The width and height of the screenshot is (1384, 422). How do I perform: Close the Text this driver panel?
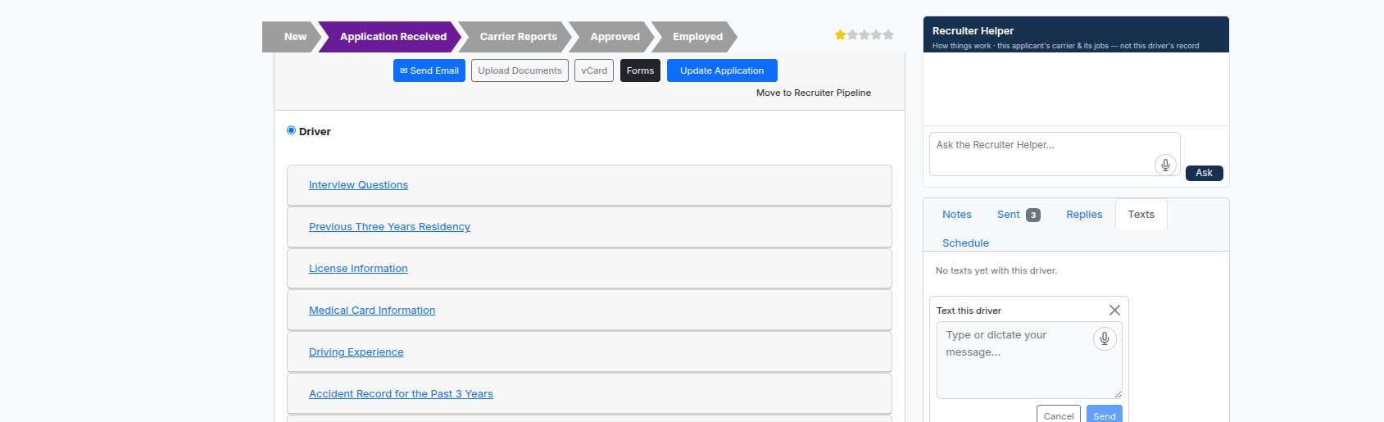tap(1114, 310)
